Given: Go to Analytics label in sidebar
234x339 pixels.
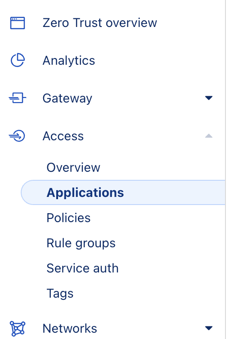Looking at the screenshot, I should click(69, 60).
